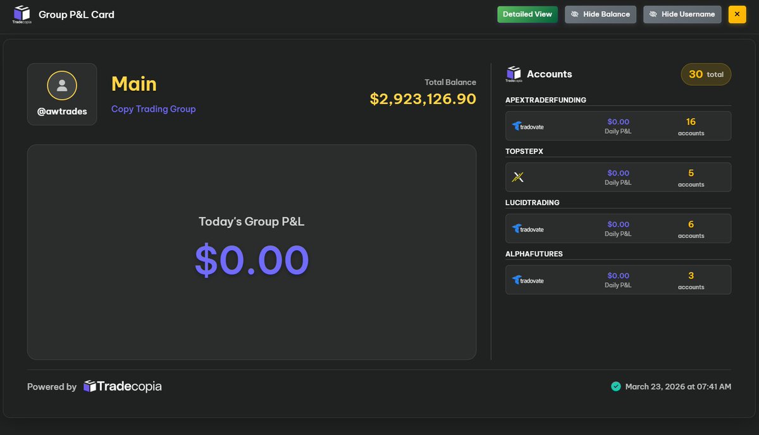Click Tradovate logo under LUCIDTRADING

coord(528,229)
